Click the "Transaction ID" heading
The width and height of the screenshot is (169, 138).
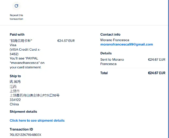click(x=21, y=129)
